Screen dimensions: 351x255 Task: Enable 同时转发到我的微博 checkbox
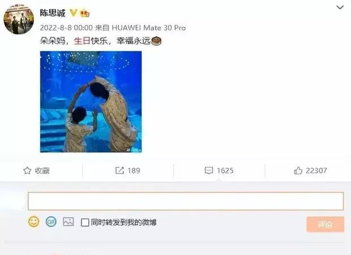85,223
